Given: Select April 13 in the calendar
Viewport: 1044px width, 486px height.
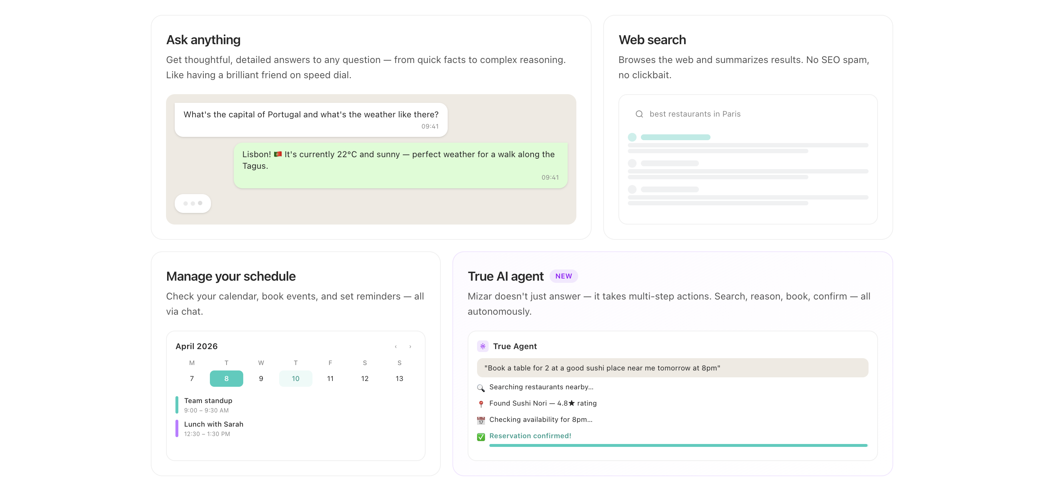Looking at the screenshot, I should point(399,379).
